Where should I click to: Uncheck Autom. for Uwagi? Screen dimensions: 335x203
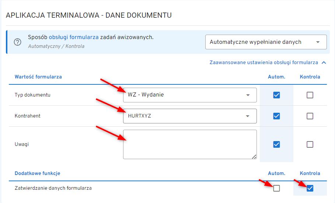276,144
